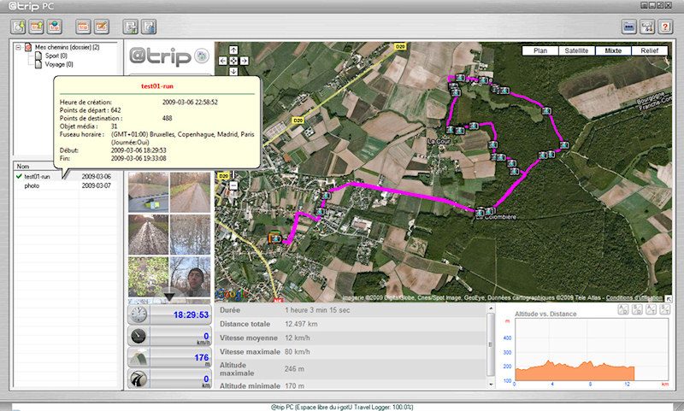The image size is (684, 411).
Task: Click the Distance totale 12.497 km value
Action: (x=301, y=324)
